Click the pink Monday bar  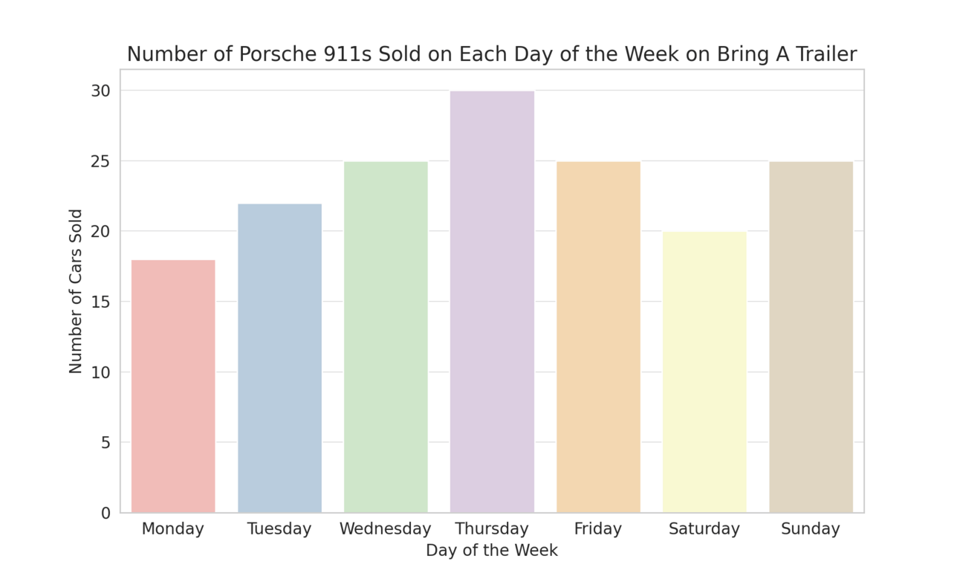(x=173, y=386)
